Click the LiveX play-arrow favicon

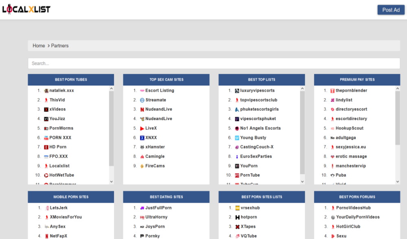tap(142, 128)
